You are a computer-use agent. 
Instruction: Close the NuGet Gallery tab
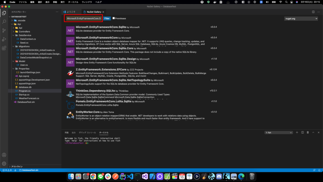[x=103, y=12]
